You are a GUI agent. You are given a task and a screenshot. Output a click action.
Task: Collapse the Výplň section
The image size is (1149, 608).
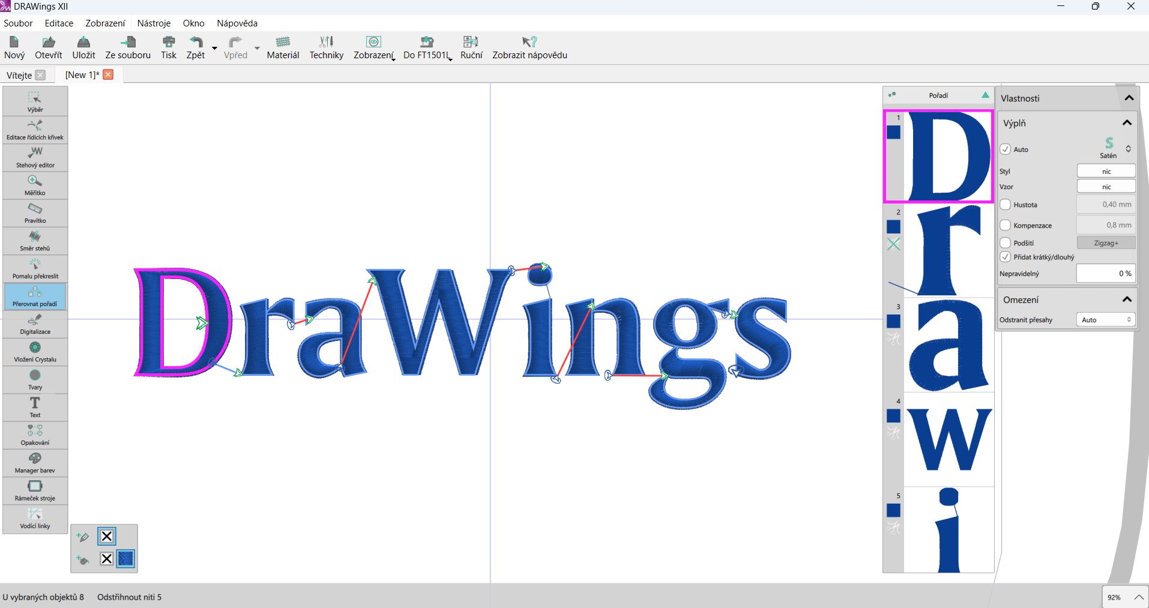1127,122
